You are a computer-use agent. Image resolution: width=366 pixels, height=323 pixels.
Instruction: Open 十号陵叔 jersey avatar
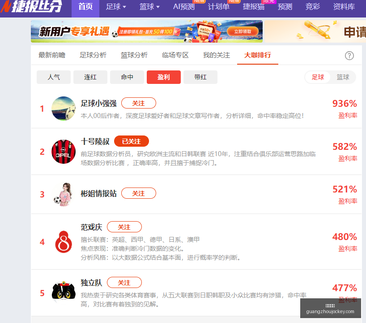tap(64, 152)
